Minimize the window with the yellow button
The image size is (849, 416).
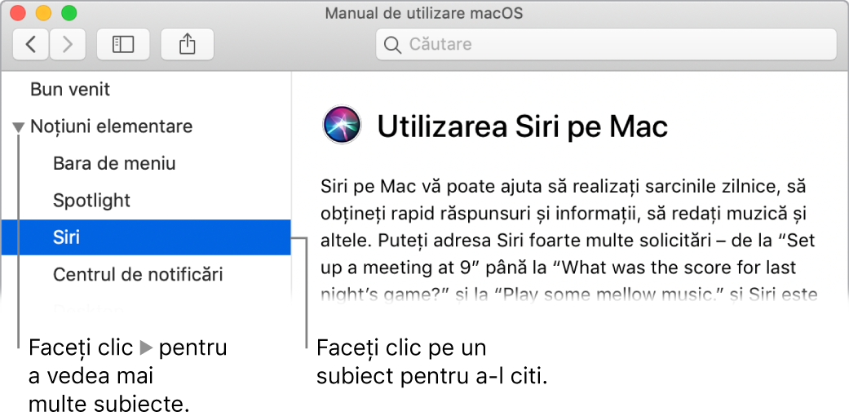(43, 13)
